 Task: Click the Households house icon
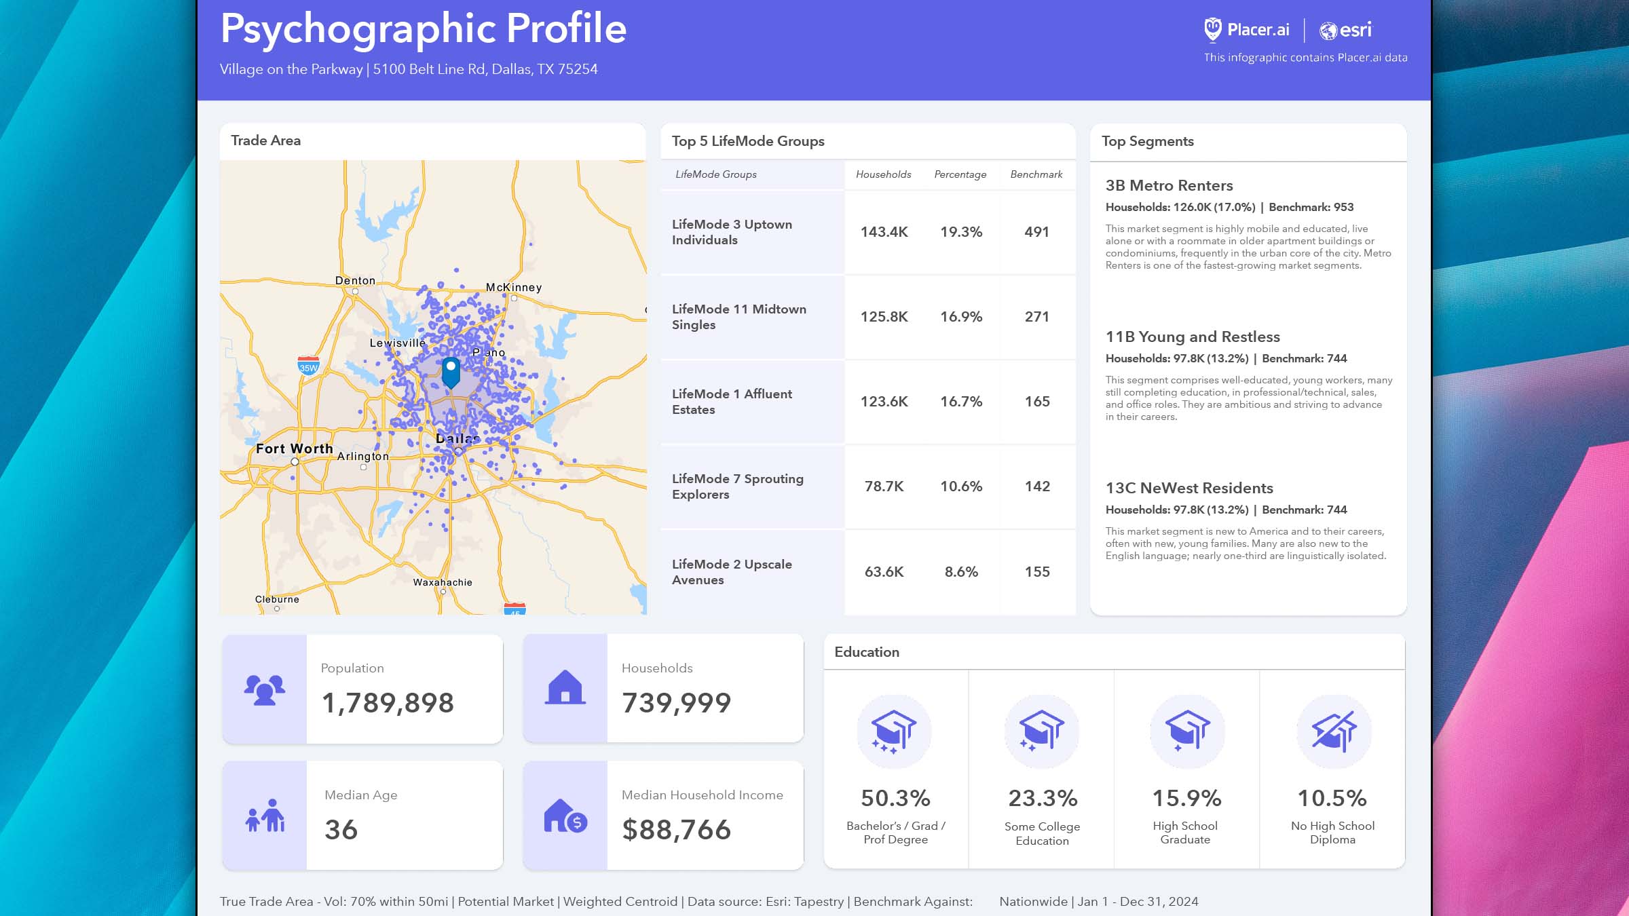tap(565, 687)
